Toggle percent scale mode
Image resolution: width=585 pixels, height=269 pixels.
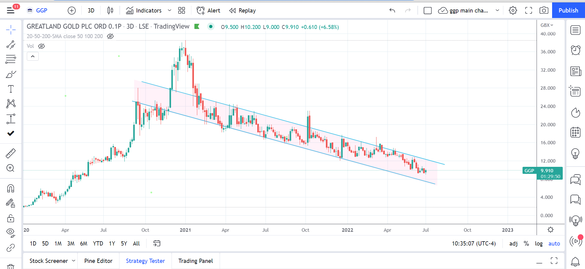coord(526,243)
